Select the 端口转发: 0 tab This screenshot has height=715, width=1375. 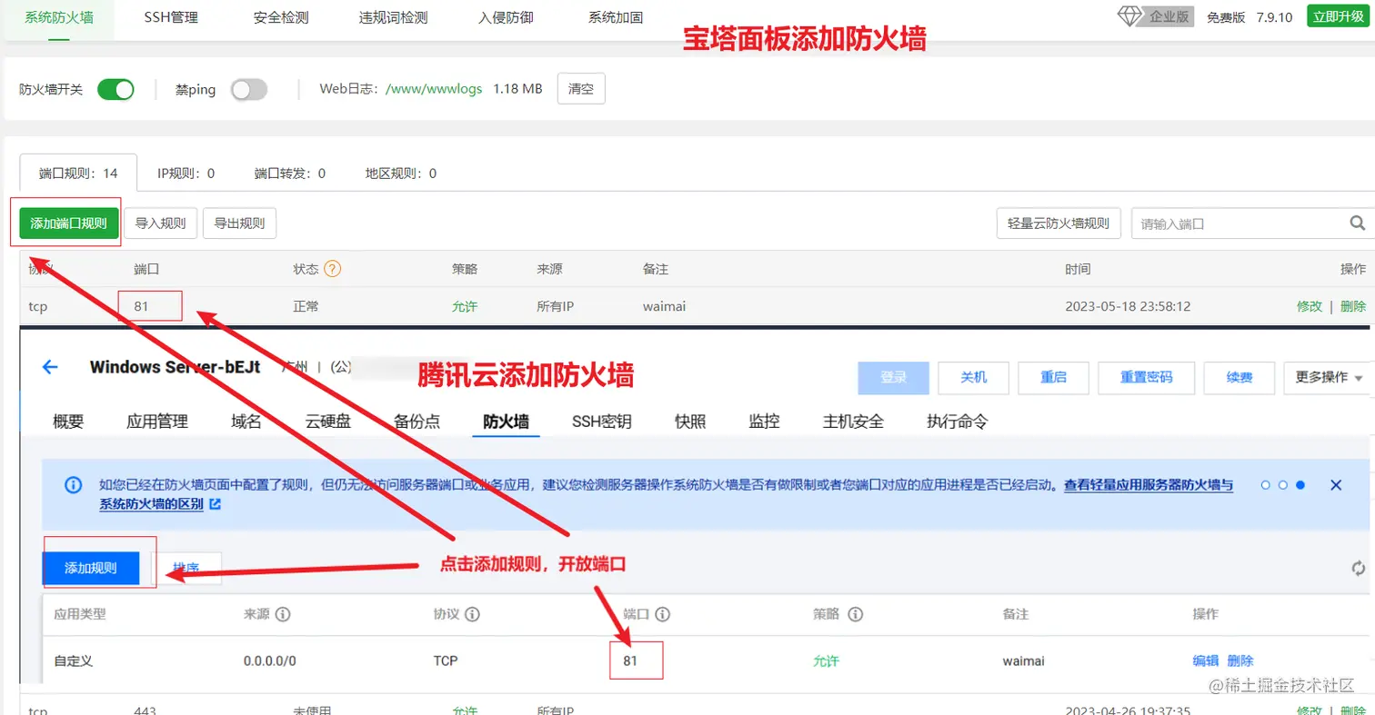tap(290, 173)
